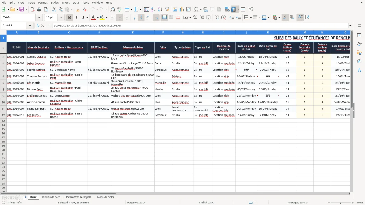The height and width of the screenshot is (205, 365).
Task: Click the Increase Indent icon
Action: (232, 18)
